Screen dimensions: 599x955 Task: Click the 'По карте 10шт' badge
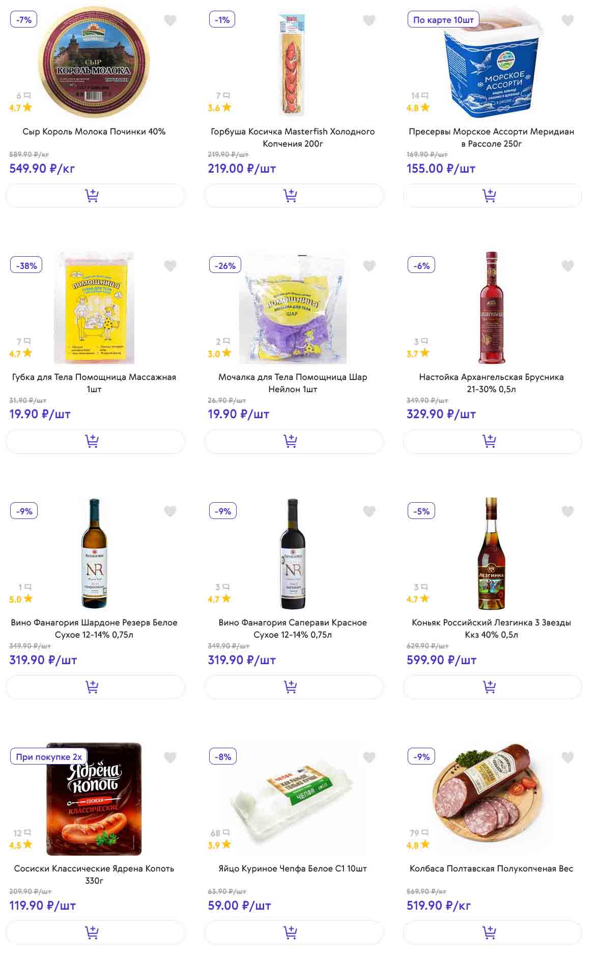[x=443, y=20]
